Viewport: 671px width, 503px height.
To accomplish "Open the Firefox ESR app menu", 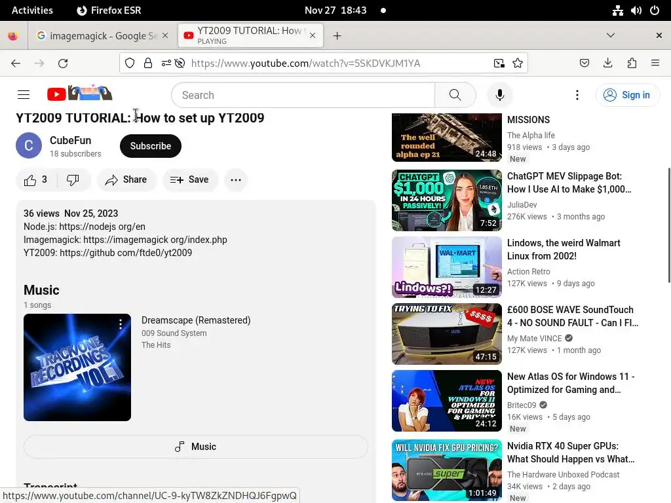I will coord(109,10).
